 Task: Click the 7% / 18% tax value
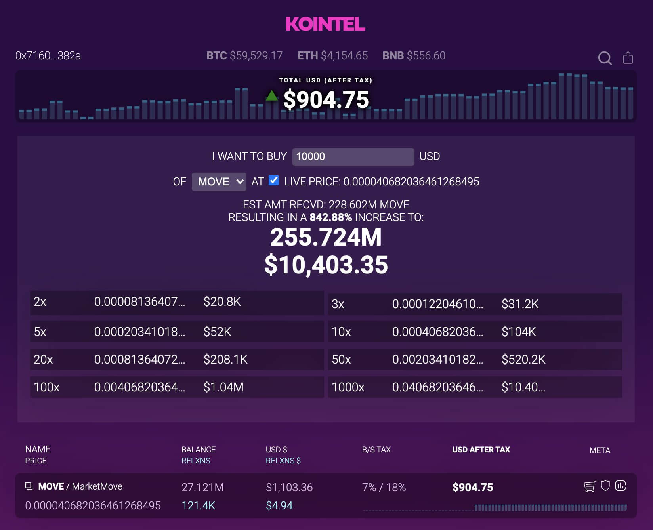(x=384, y=487)
